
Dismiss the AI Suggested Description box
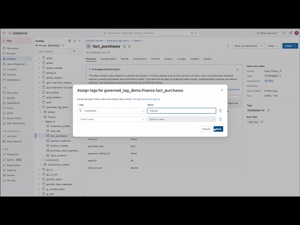tap(237, 69)
